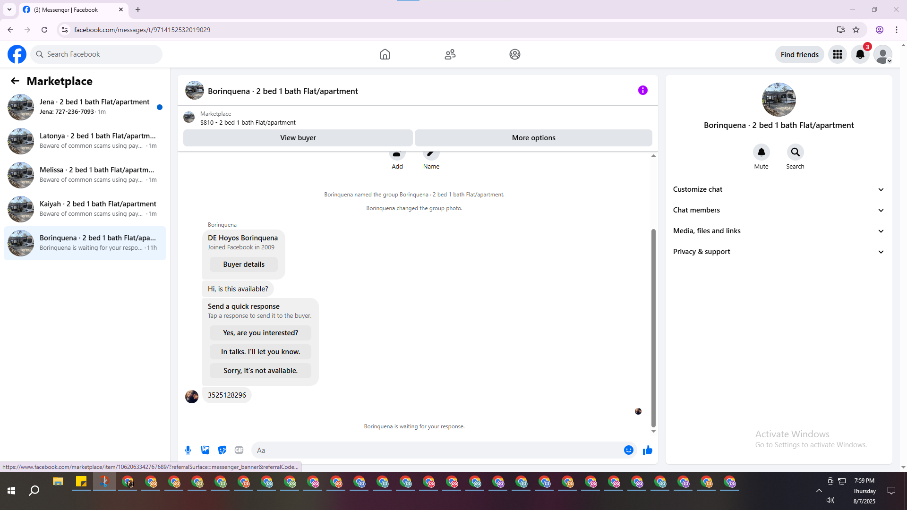Expand Chat members section
The height and width of the screenshot is (510, 907).
pyautogui.click(x=779, y=210)
